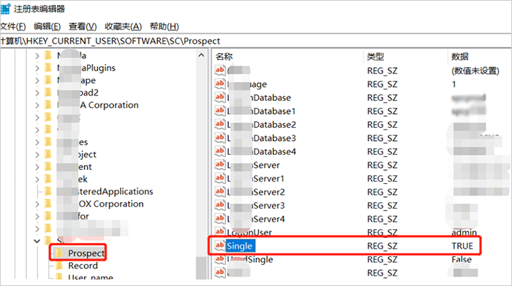Screen dimensions: 512x286
Task: Select the Record key in tree
Action: [x=83, y=266]
